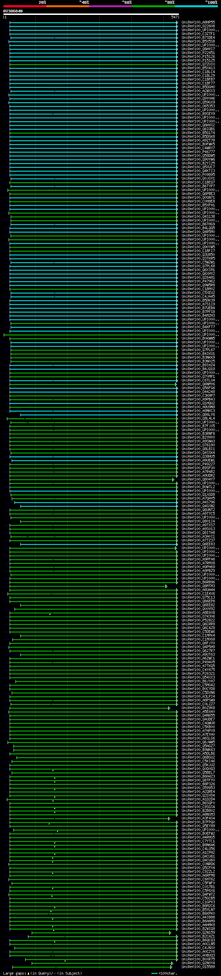Open the UniRef100_P22451 hit
This screenshot has width=221, height=976.
point(198,53)
